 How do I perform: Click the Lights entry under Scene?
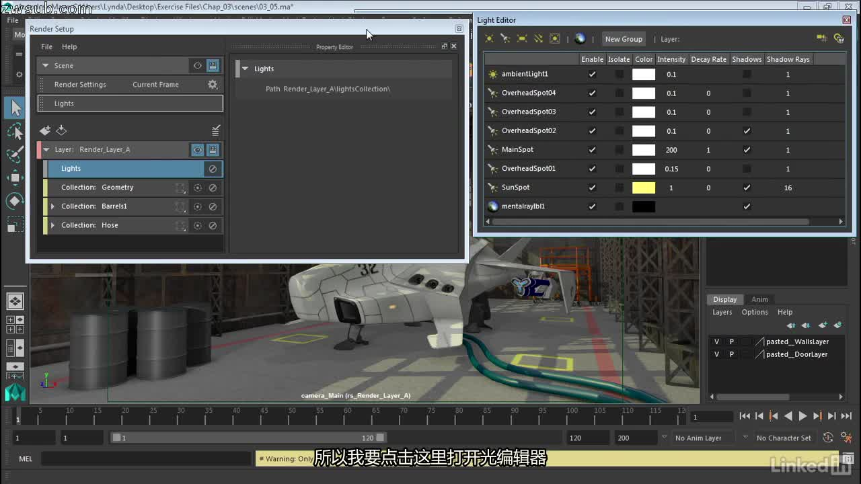[130, 104]
